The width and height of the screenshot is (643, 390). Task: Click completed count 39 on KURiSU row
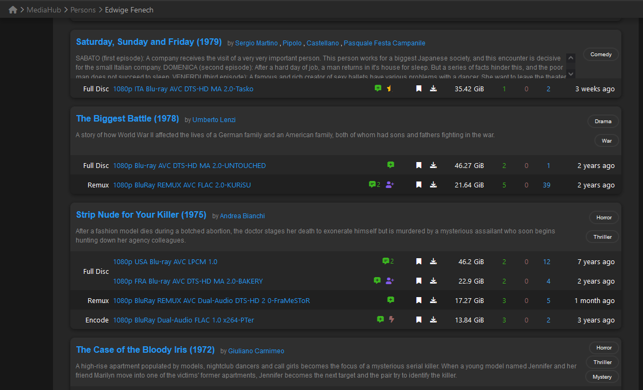pyautogui.click(x=547, y=185)
